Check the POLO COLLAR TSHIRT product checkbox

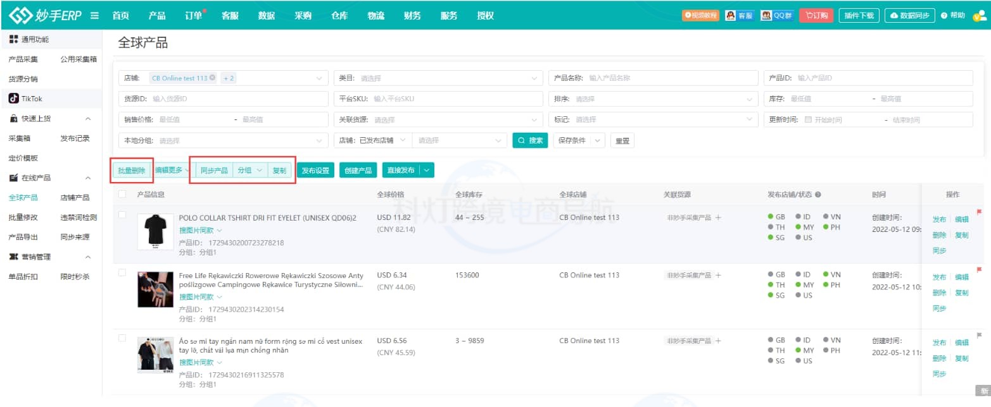(x=122, y=215)
